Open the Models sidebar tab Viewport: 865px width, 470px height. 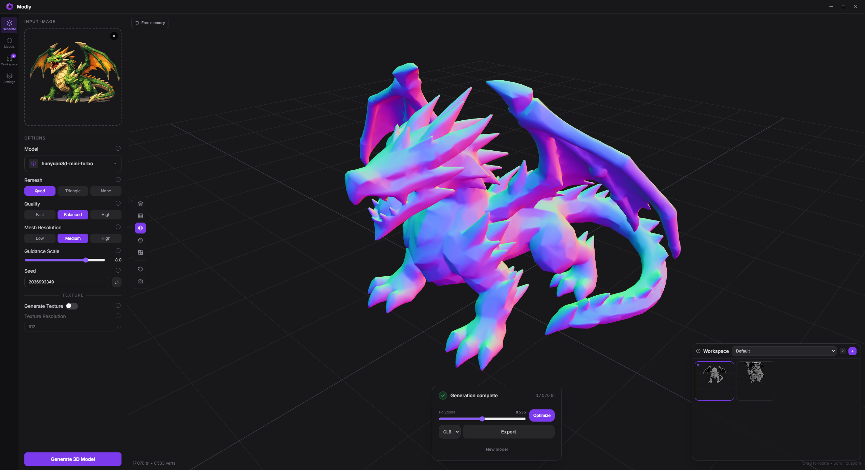point(9,43)
